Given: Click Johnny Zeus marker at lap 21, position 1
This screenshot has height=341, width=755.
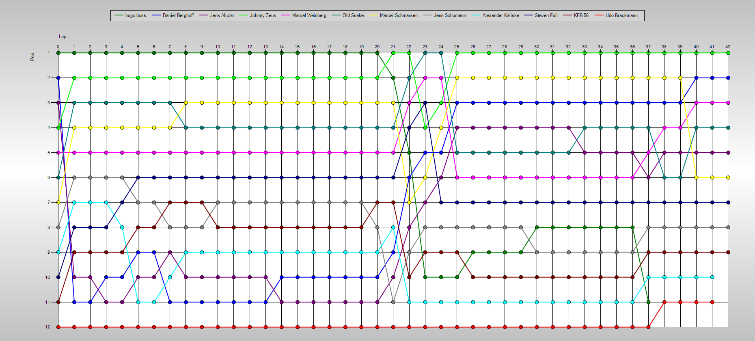Looking at the screenshot, I should [393, 53].
